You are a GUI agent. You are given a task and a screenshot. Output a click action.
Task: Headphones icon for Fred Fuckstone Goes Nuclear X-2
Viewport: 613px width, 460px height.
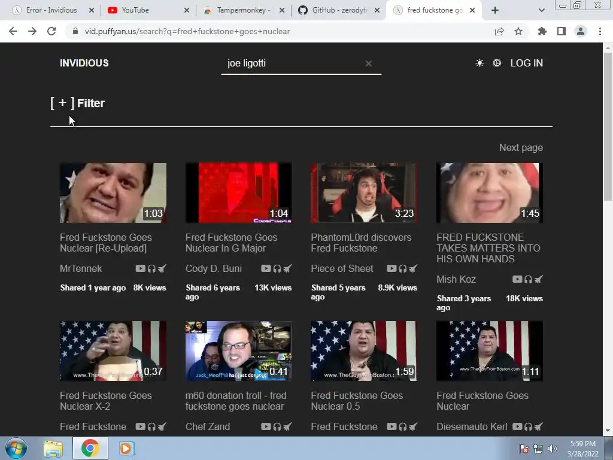[151, 426]
